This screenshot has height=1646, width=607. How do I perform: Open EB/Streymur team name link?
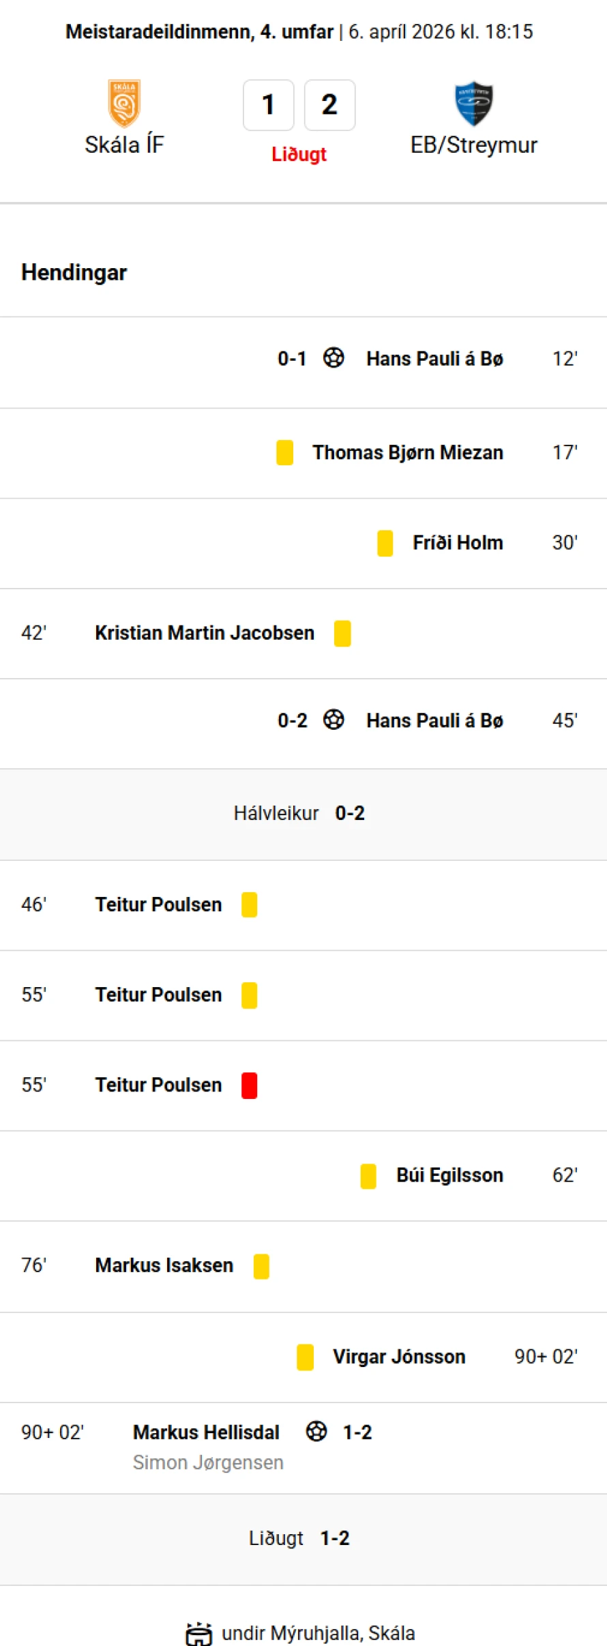(473, 145)
